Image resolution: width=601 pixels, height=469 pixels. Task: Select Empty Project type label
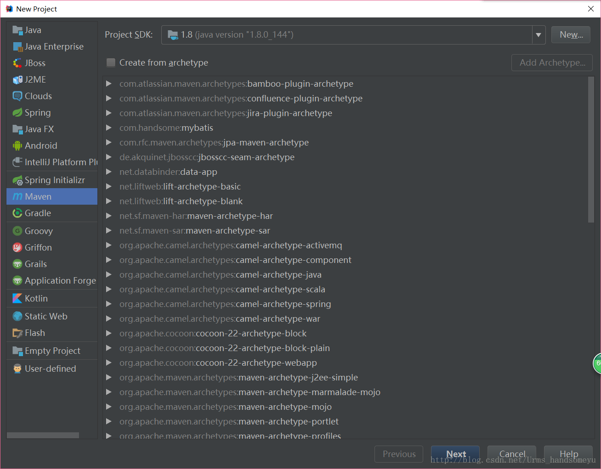(52, 351)
